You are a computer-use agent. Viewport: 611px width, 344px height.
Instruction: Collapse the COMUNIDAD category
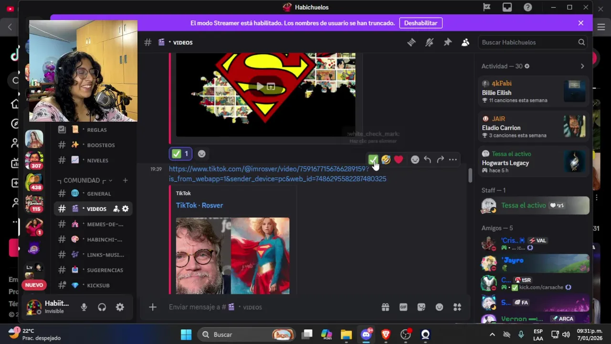85,180
